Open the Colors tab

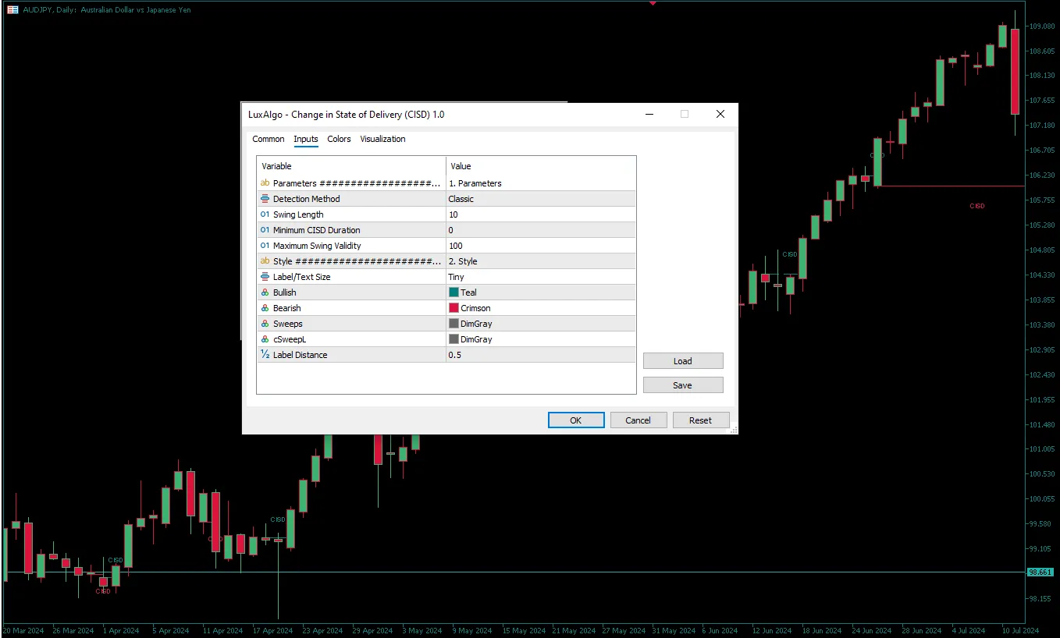(x=339, y=139)
